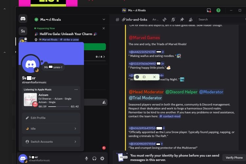The width and height of the screenshot is (246, 164).
Task: Open the inbox icon in title bar
Action: pyautogui.click(x=209, y=10)
